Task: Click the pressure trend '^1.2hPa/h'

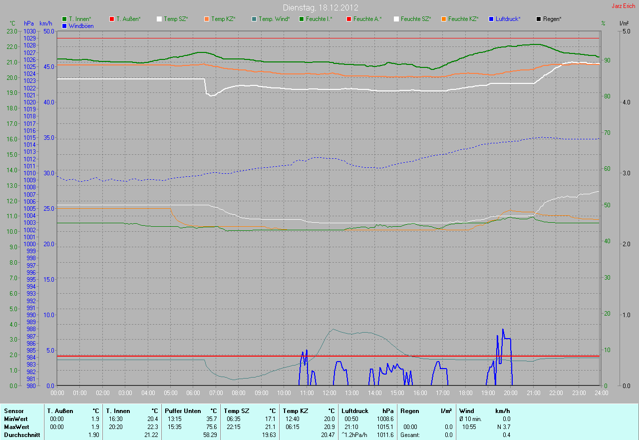Action: [354, 435]
